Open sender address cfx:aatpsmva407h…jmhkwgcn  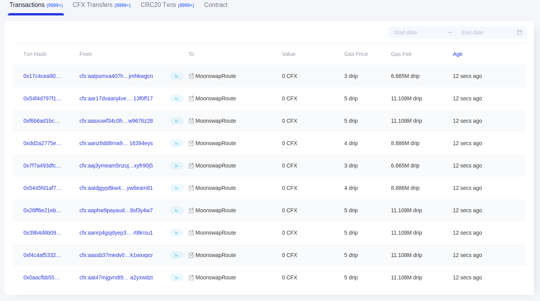(116, 76)
